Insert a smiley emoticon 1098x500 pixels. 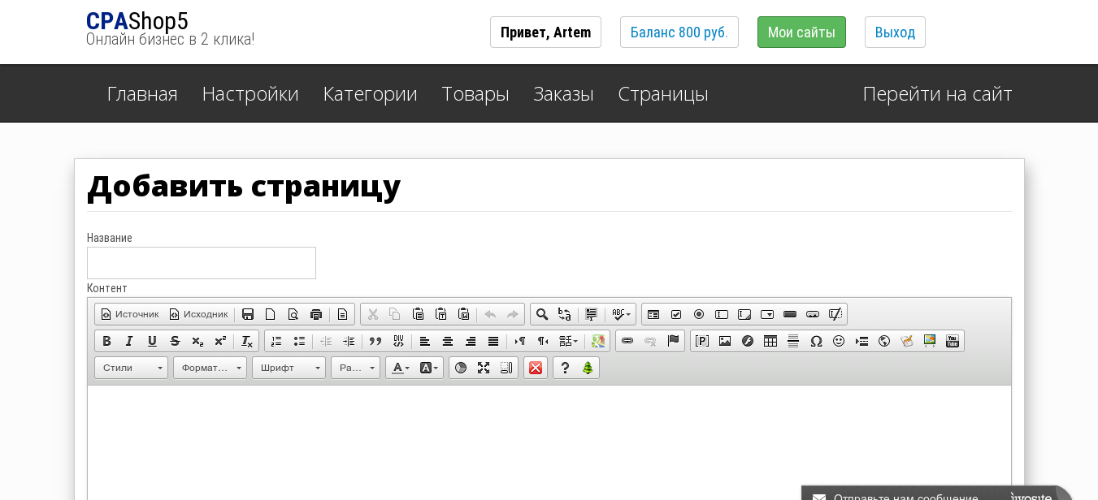pos(839,341)
